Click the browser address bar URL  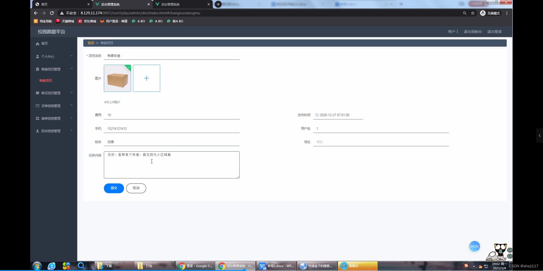(x=140, y=13)
